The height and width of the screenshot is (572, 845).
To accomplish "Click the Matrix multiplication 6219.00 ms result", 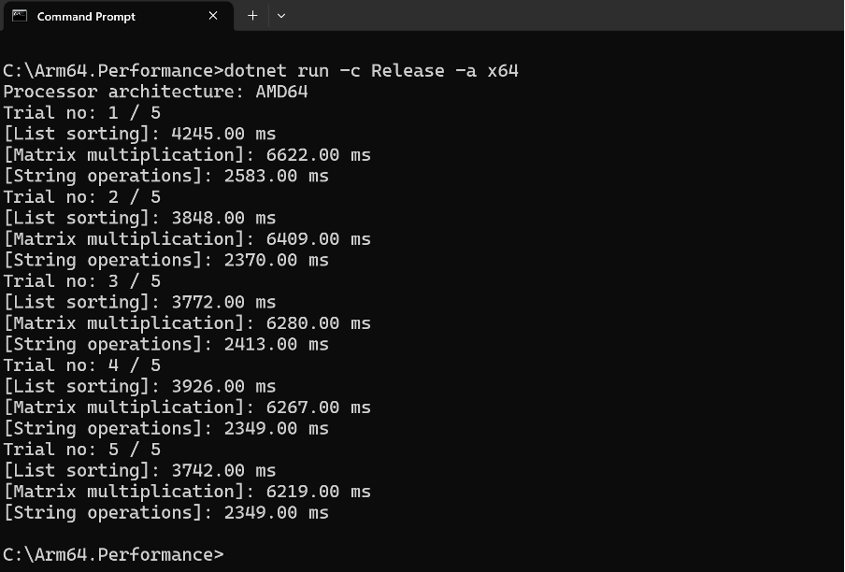I will click(188, 492).
